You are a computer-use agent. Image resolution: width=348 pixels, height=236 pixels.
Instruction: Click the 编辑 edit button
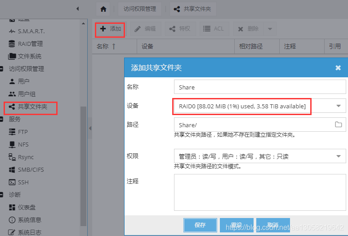click(x=146, y=29)
